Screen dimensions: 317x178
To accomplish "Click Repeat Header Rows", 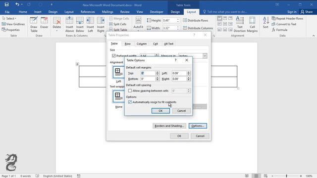I will (x=287, y=18).
